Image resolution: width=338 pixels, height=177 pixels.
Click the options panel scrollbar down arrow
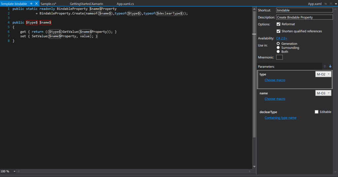[x=335, y=172]
